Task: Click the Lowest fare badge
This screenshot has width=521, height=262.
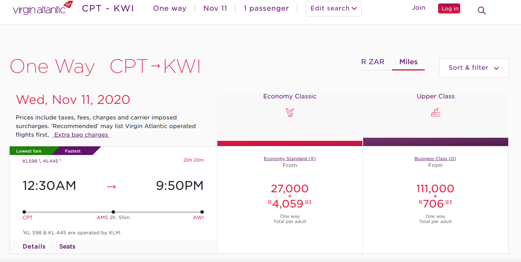Action: [29, 151]
